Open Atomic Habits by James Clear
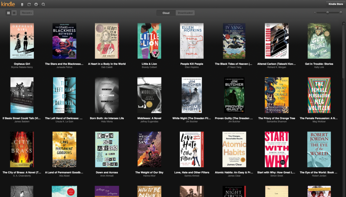The width and height of the screenshot is (346, 197). 234,149
